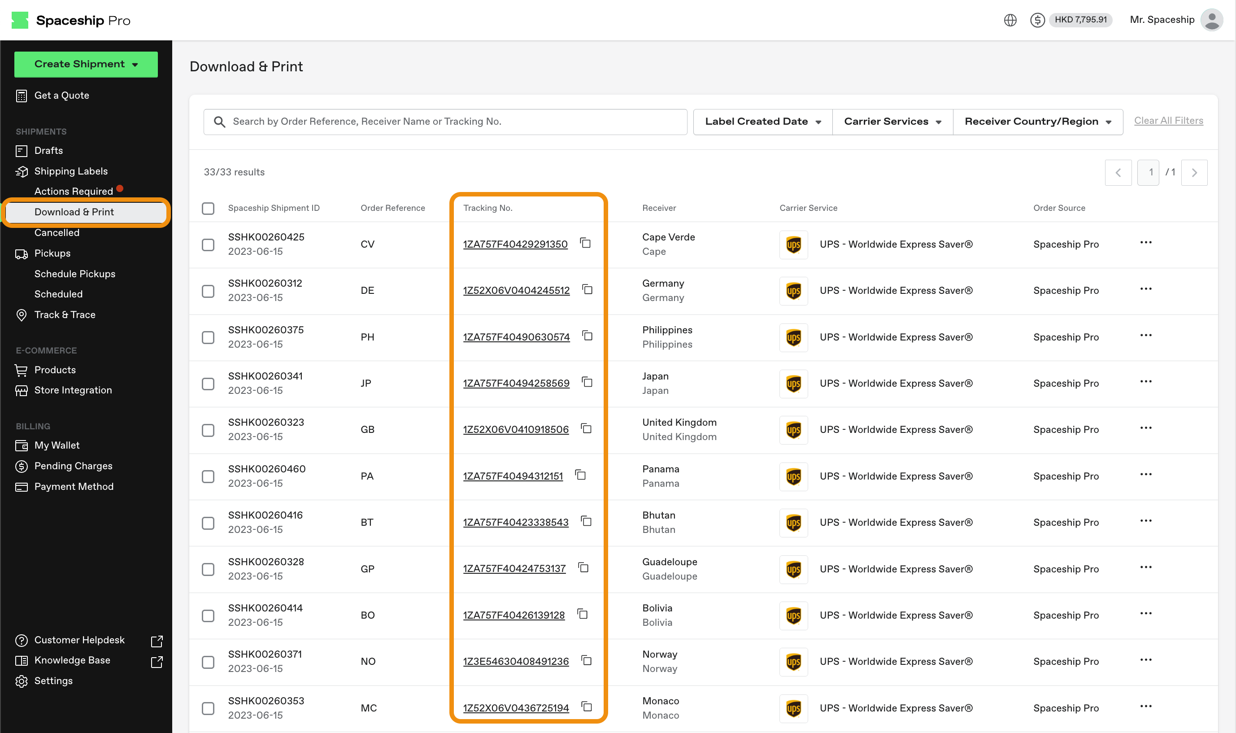Copy tracking number 1ZA757F40490630574
Viewport: 1236px width, 733px height.
tap(587, 336)
